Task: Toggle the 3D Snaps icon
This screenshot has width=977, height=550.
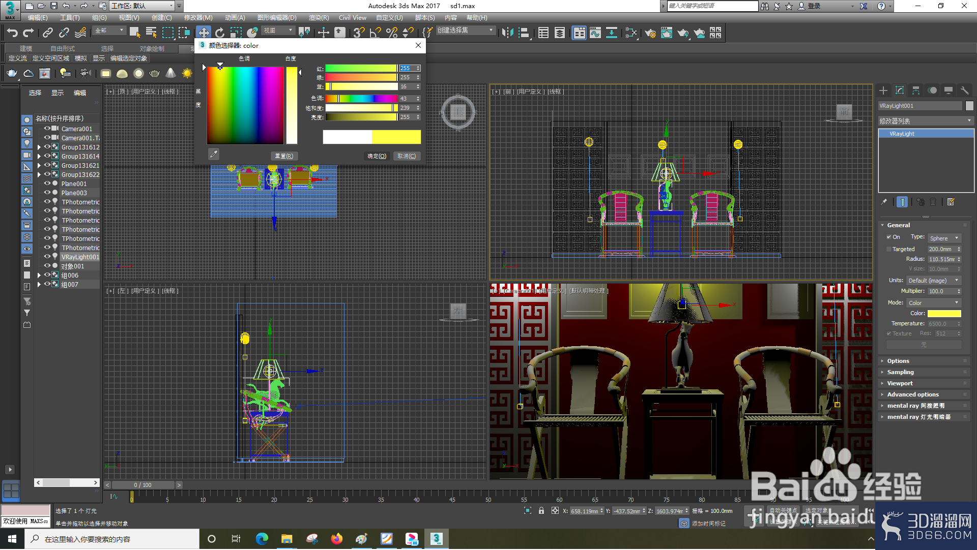Action: 359,33
